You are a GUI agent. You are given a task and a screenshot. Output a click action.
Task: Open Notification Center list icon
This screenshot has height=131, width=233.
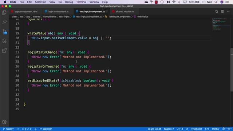[x=227, y=2]
